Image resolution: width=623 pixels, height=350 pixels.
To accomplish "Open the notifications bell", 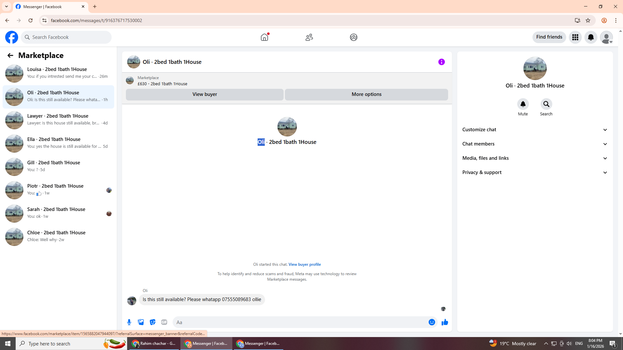I will pos(591,37).
